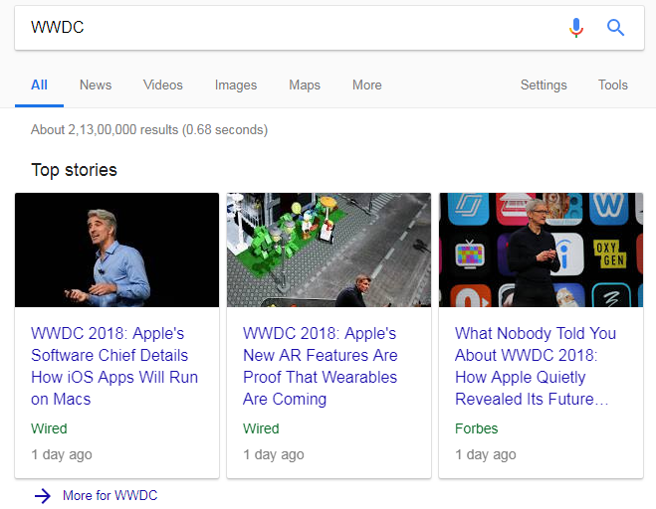Click the Wired label under AR Features story
The width and height of the screenshot is (656, 509).
click(x=261, y=428)
